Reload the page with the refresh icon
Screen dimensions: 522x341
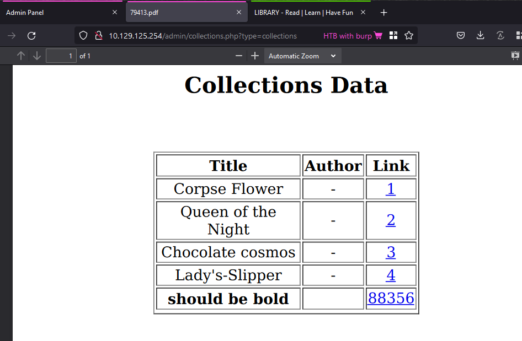pyautogui.click(x=31, y=36)
